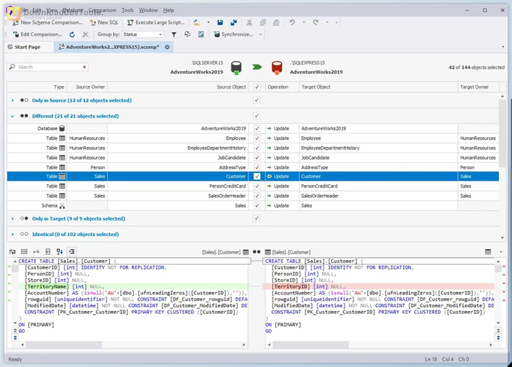
Task: Open a New SQL document
Action: click(104, 23)
